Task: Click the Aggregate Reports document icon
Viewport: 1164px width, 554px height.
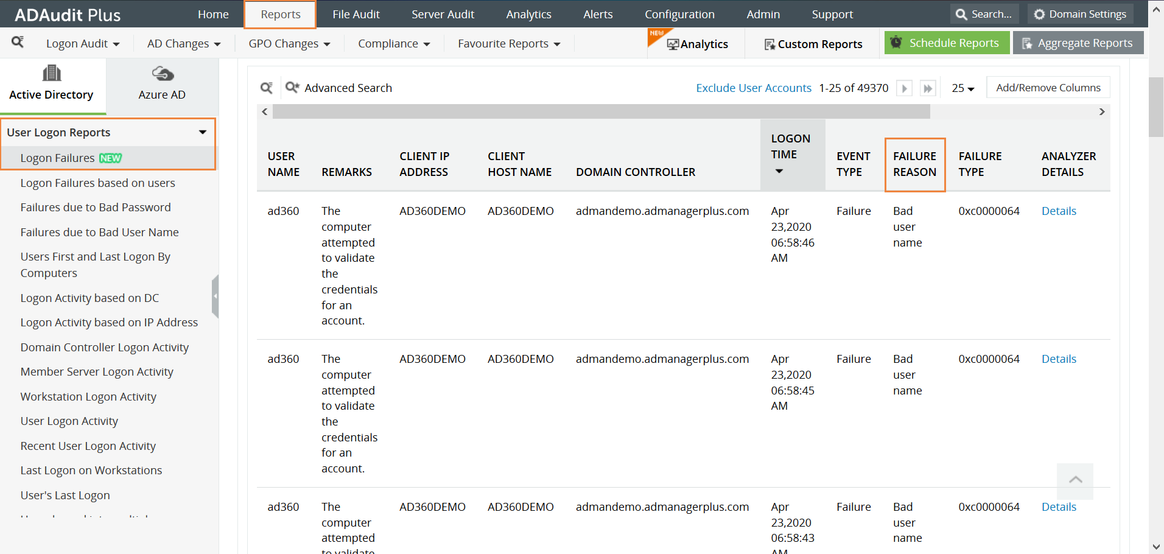Action: pyautogui.click(x=1027, y=43)
